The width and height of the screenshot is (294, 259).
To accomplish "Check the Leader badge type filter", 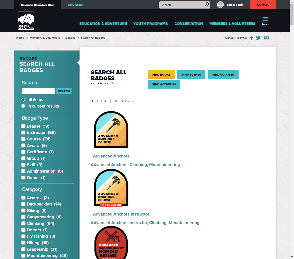I will (x=23, y=126).
